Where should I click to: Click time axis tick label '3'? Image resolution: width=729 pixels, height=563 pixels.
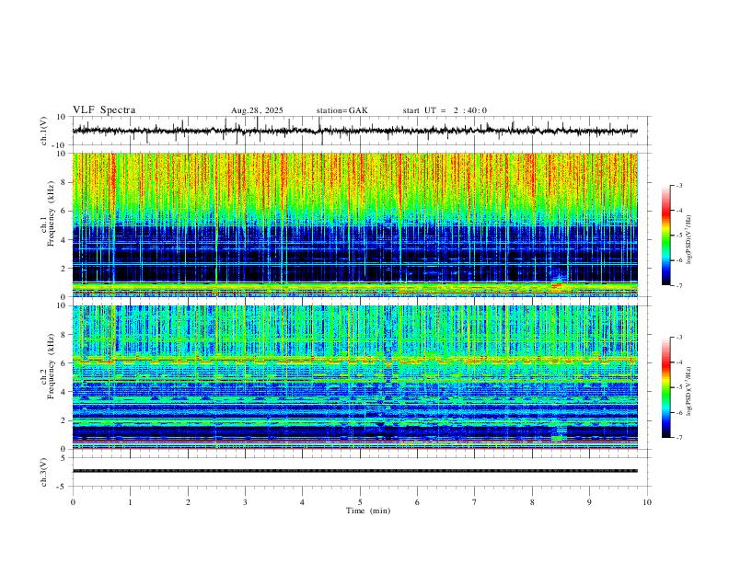[x=245, y=502]
